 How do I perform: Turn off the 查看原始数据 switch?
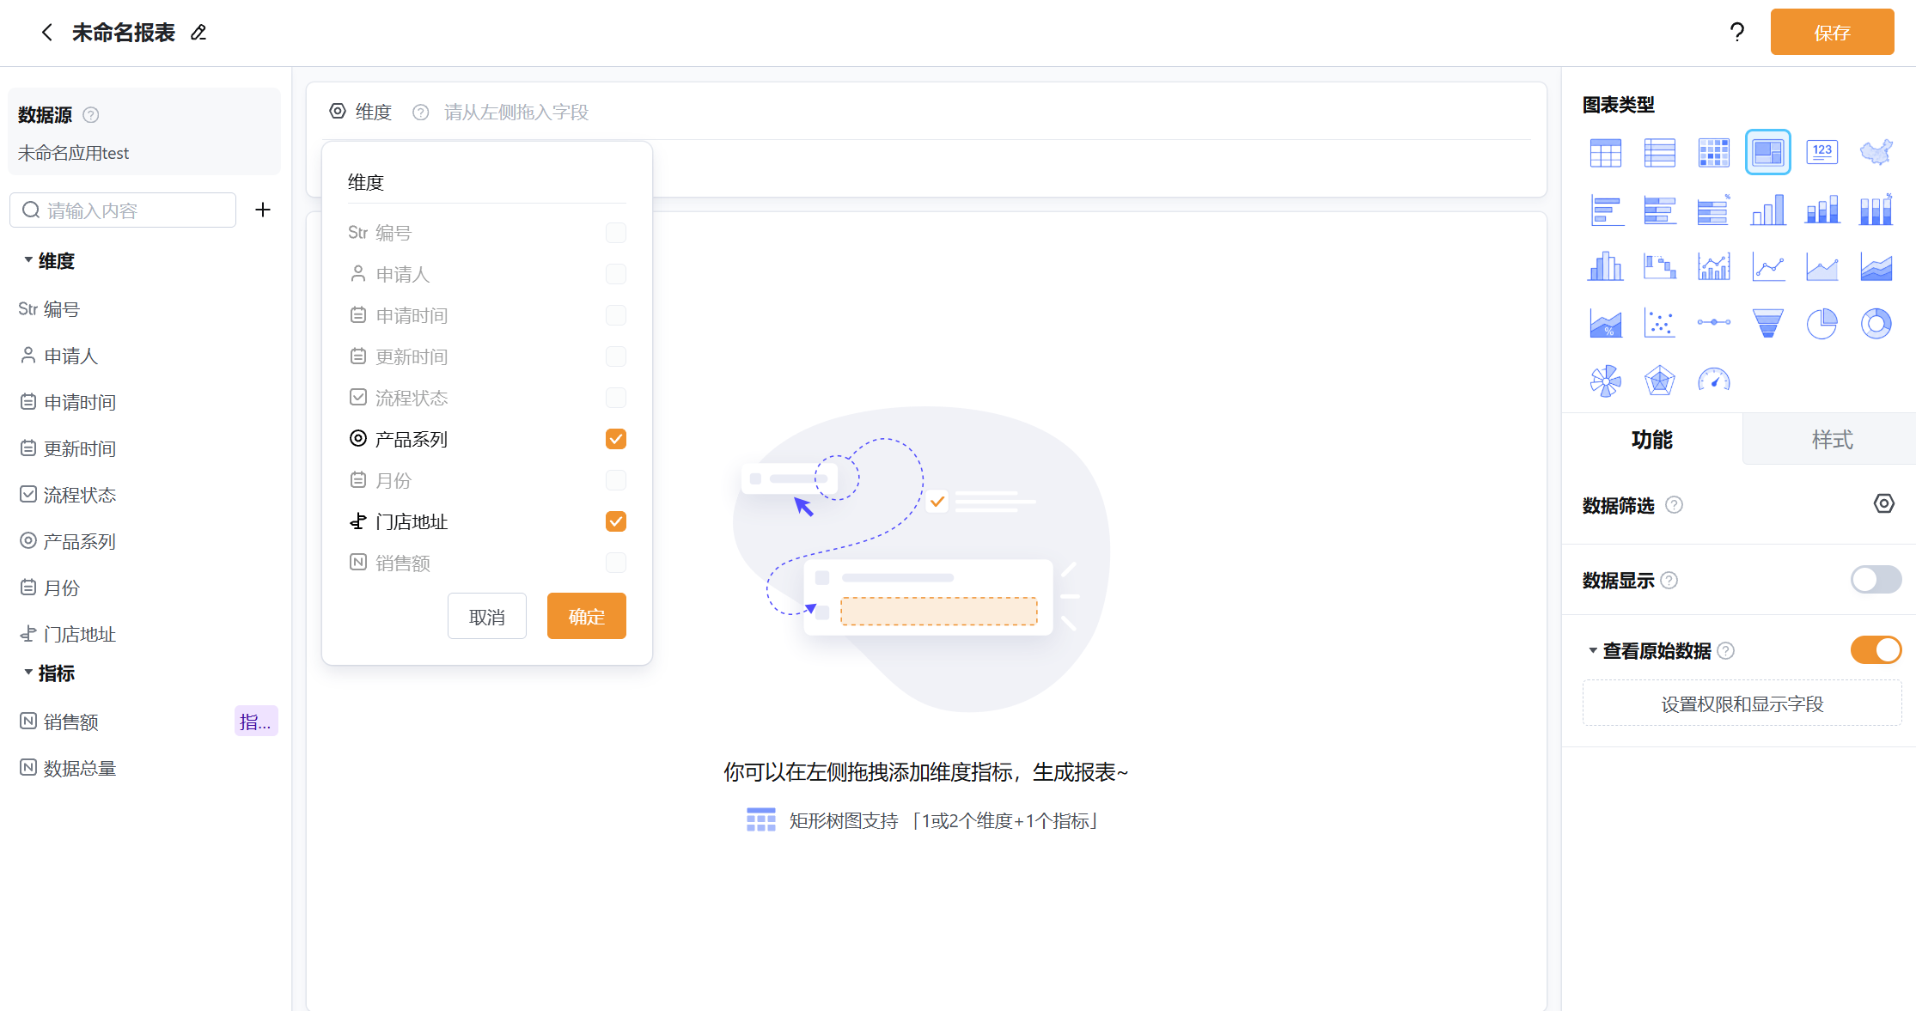point(1876,650)
